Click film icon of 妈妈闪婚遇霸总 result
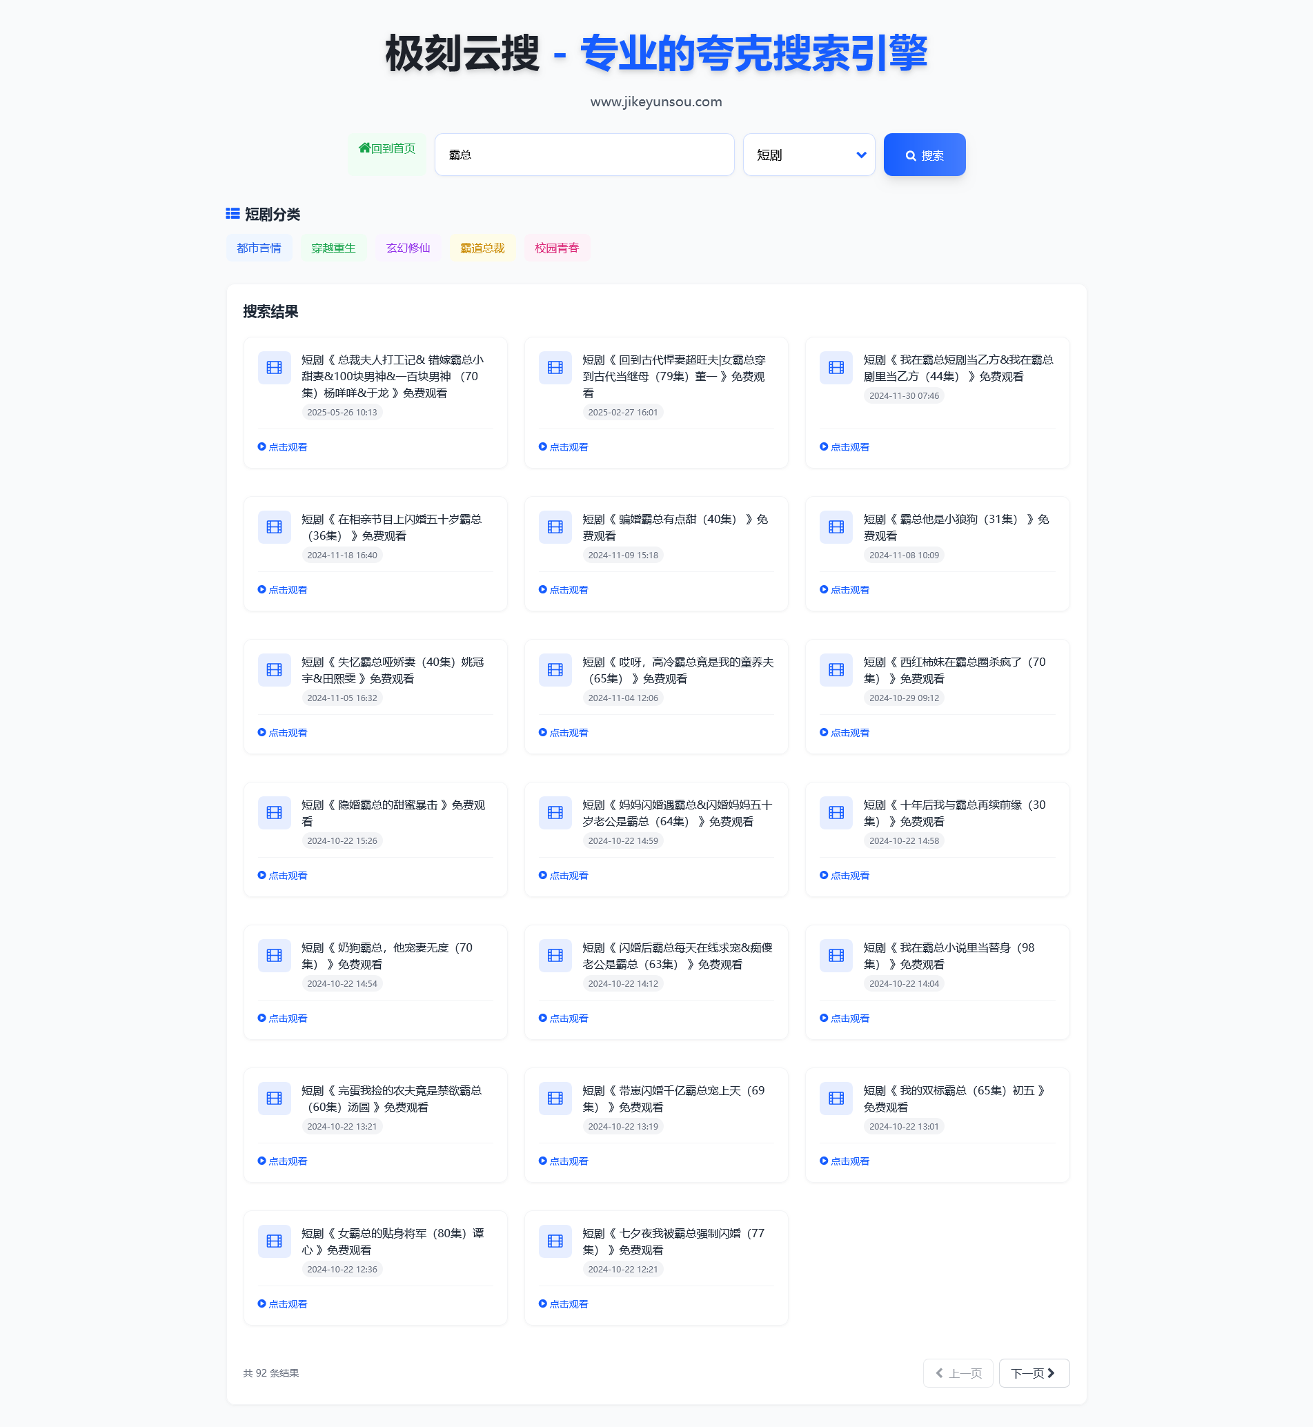 (x=555, y=812)
